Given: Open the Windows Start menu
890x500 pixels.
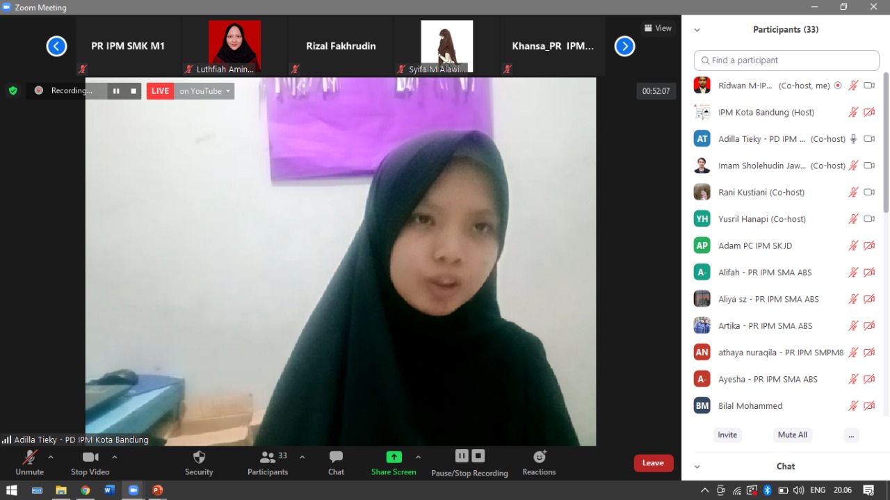Looking at the screenshot, I should coord(12,490).
